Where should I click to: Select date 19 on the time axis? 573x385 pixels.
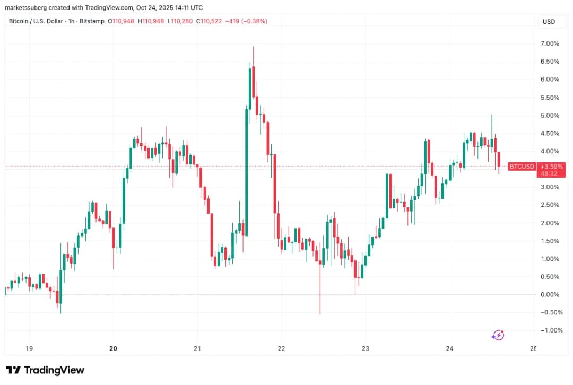[x=29, y=348]
